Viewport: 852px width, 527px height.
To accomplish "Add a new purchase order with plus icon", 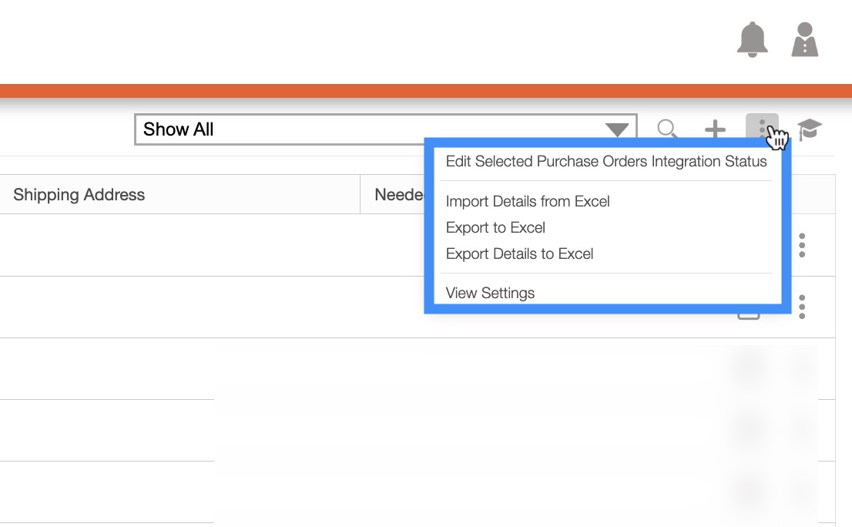I will pyautogui.click(x=716, y=129).
